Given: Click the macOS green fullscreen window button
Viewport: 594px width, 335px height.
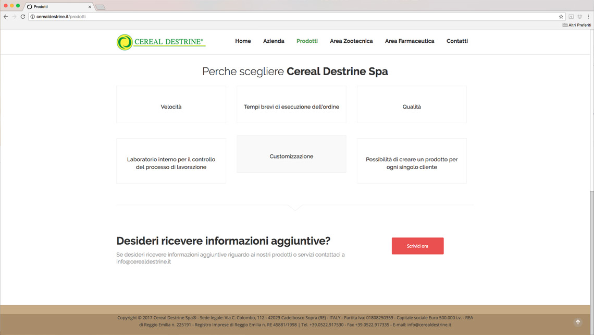Looking at the screenshot, I should click(18, 6).
